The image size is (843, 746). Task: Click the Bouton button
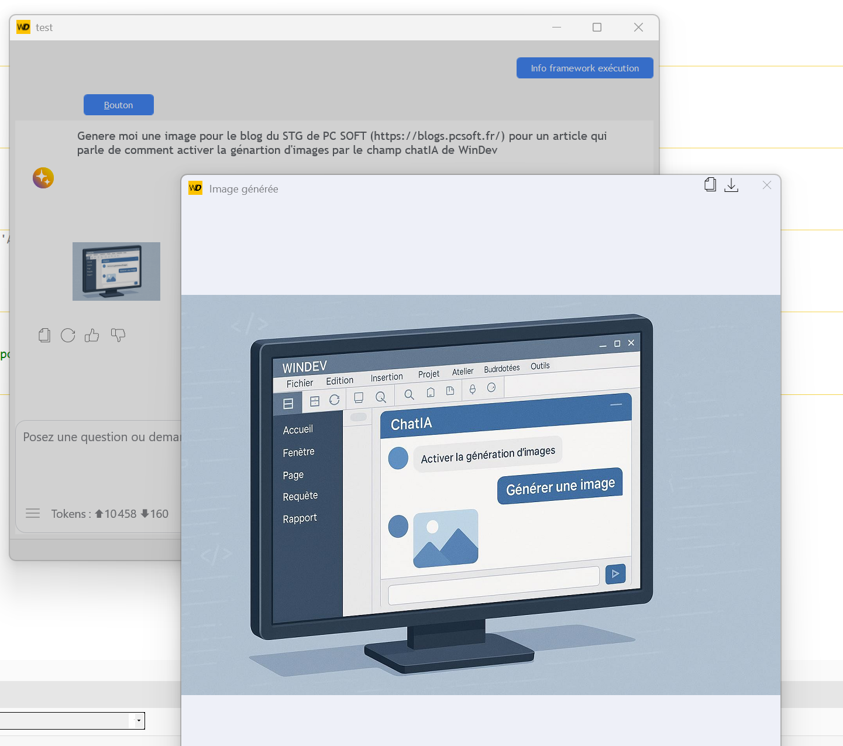(x=119, y=105)
